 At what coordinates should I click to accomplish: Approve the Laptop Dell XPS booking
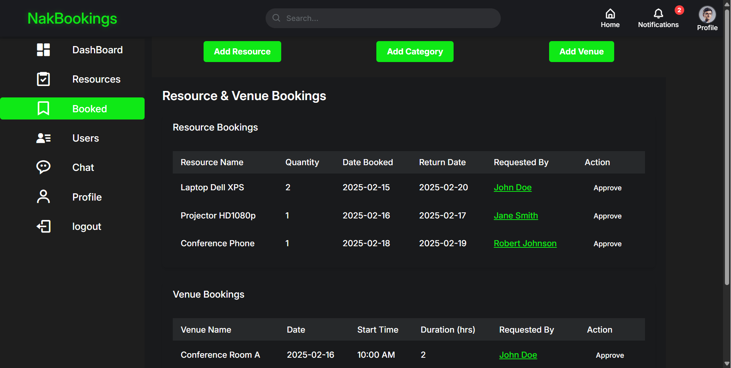point(607,188)
